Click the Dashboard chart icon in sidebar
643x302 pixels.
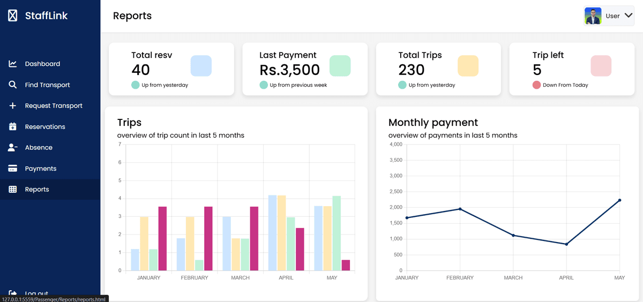tap(13, 64)
